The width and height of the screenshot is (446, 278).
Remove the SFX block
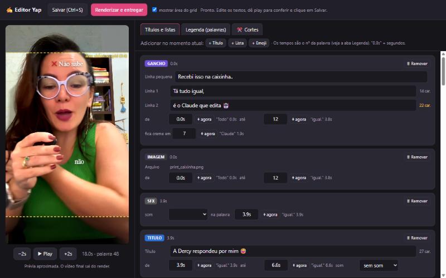(417, 201)
